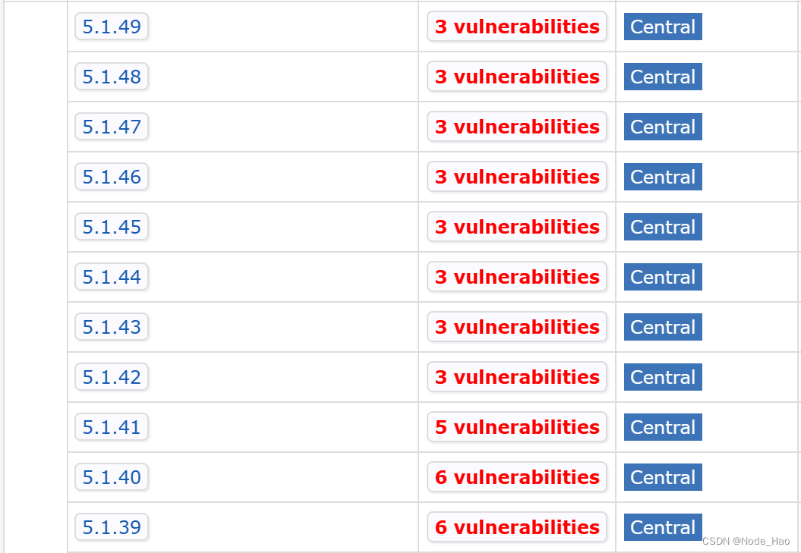Open 6 vulnerabilities badge for 5.1.40

517,477
